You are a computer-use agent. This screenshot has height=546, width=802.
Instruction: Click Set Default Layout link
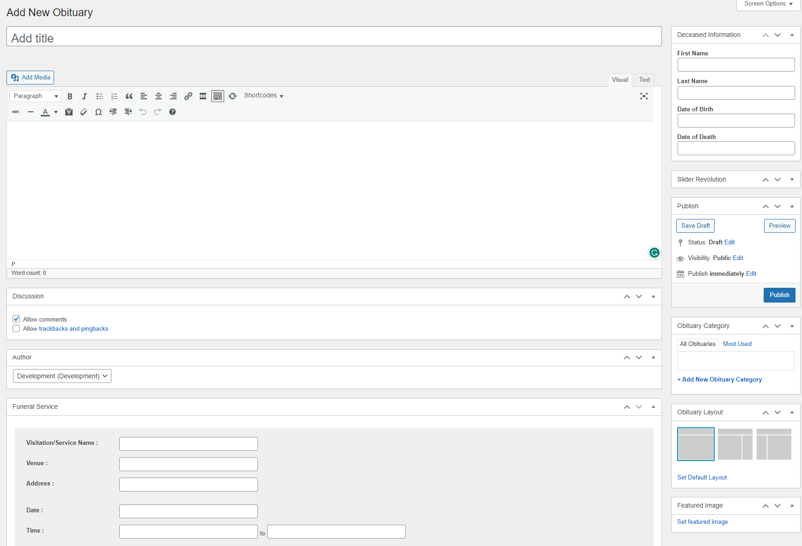coord(702,478)
